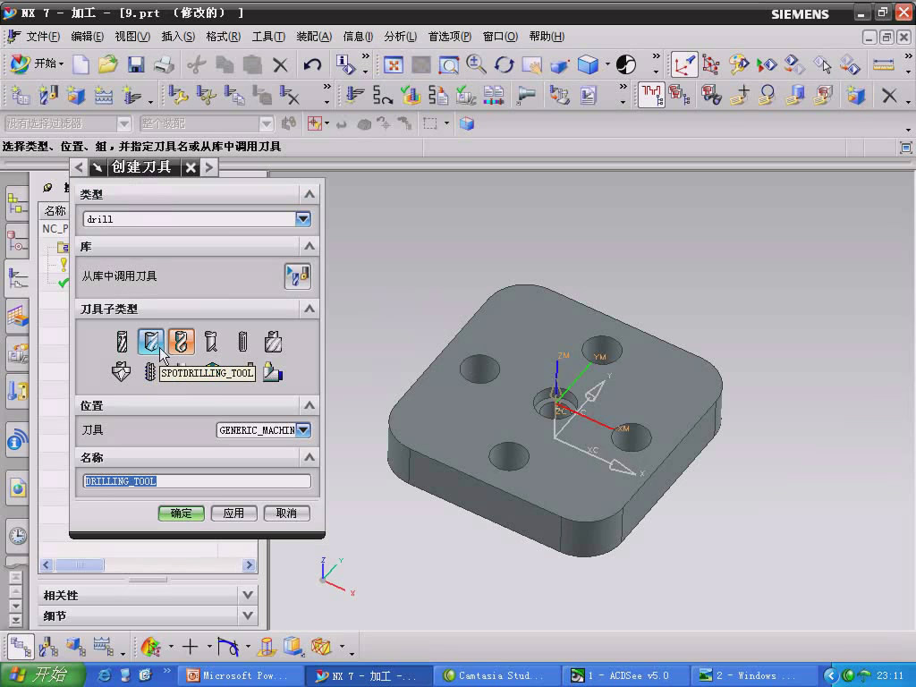Click the 确定 button

point(181,513)
